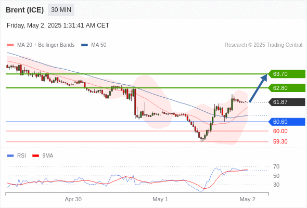Click the RSI 70 level label
307x208 pixels.
tap(276, 166)
